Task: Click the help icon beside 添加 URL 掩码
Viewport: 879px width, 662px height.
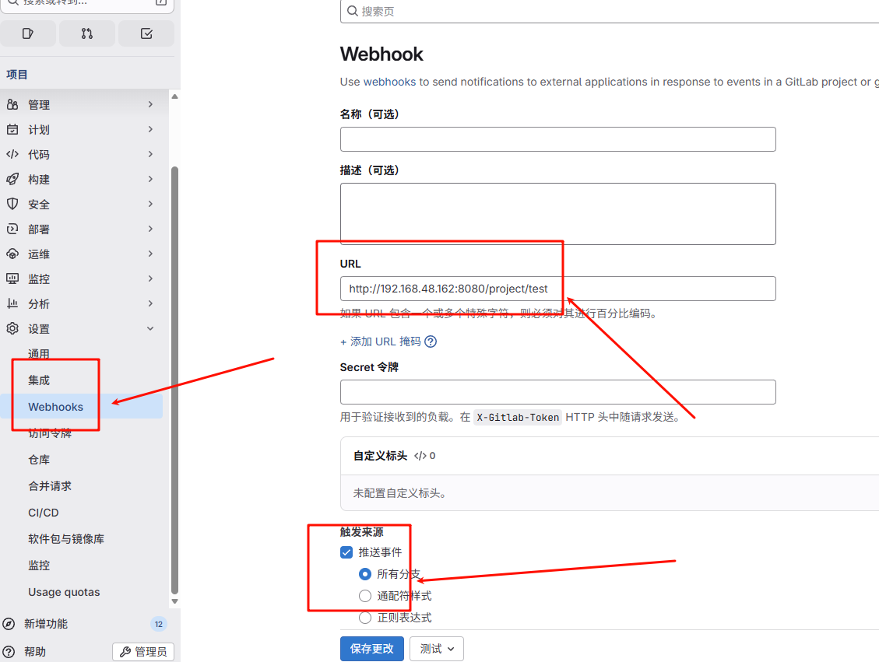Action: (x=431, y=342)
